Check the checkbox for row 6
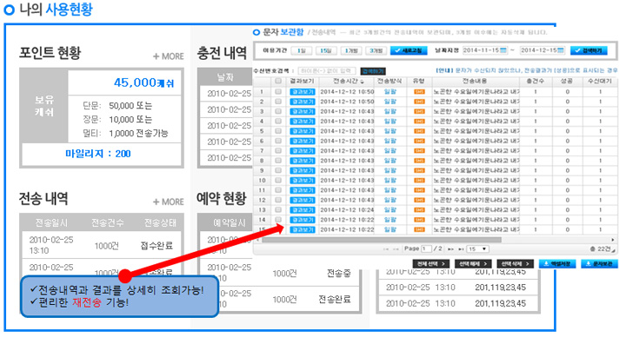The image size is (626, 337). click(x=278, y=142)
